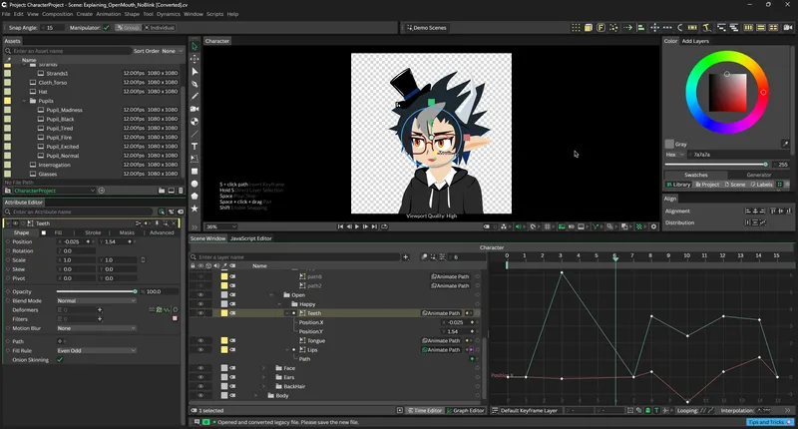Open the Hex color mode dropdown
798x429 pixels.
tap(675, 155)
